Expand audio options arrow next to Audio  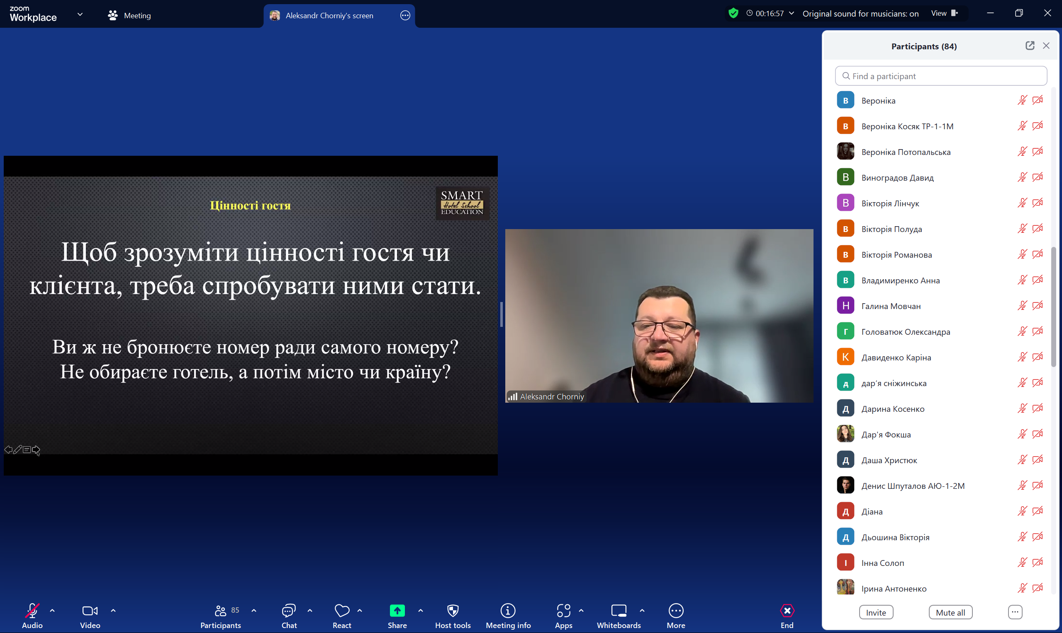pos(52,610)
